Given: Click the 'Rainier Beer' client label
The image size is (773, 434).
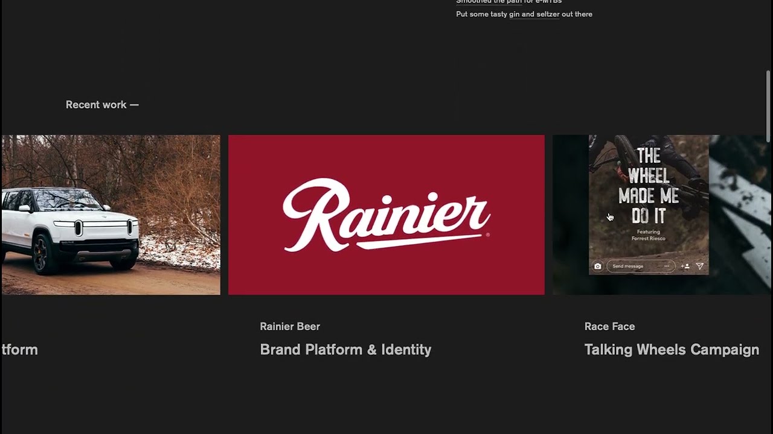Looking at the screenshot, I should coord(290,326).
